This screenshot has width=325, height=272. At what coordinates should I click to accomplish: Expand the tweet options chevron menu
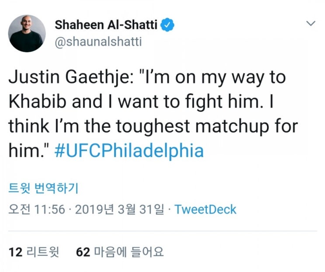point(311,23)
